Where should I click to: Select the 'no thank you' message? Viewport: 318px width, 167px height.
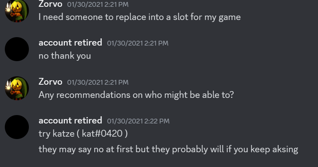pyautogui.click(x=65, y=56)
